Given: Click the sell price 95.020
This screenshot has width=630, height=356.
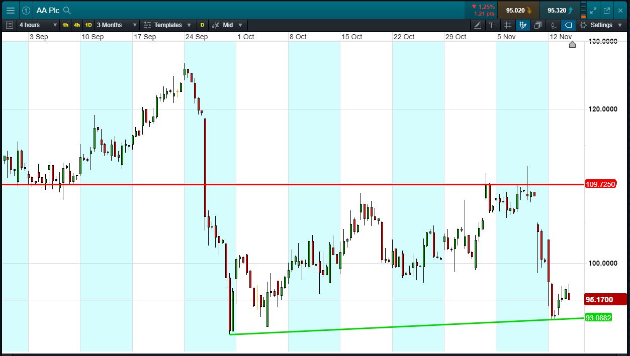Looking at the screenshot, I should click(518, 10).
